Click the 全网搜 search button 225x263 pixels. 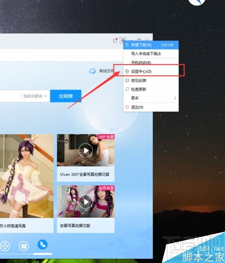click(x=66, y=96)
